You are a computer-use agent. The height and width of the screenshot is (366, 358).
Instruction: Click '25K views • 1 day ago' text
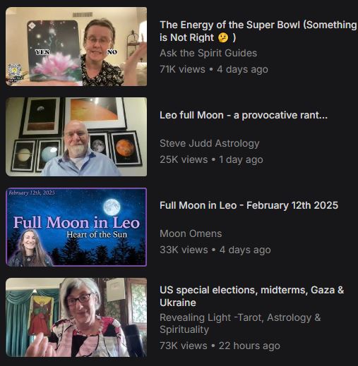(x=211, y=159)
